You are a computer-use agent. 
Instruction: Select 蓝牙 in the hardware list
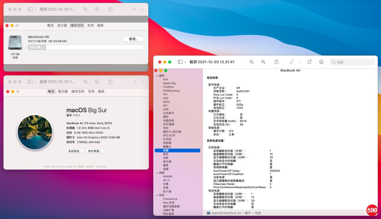[166, 154]
